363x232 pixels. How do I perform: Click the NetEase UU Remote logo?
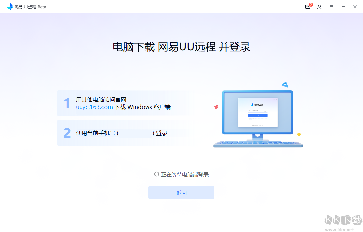pos(10,7)
